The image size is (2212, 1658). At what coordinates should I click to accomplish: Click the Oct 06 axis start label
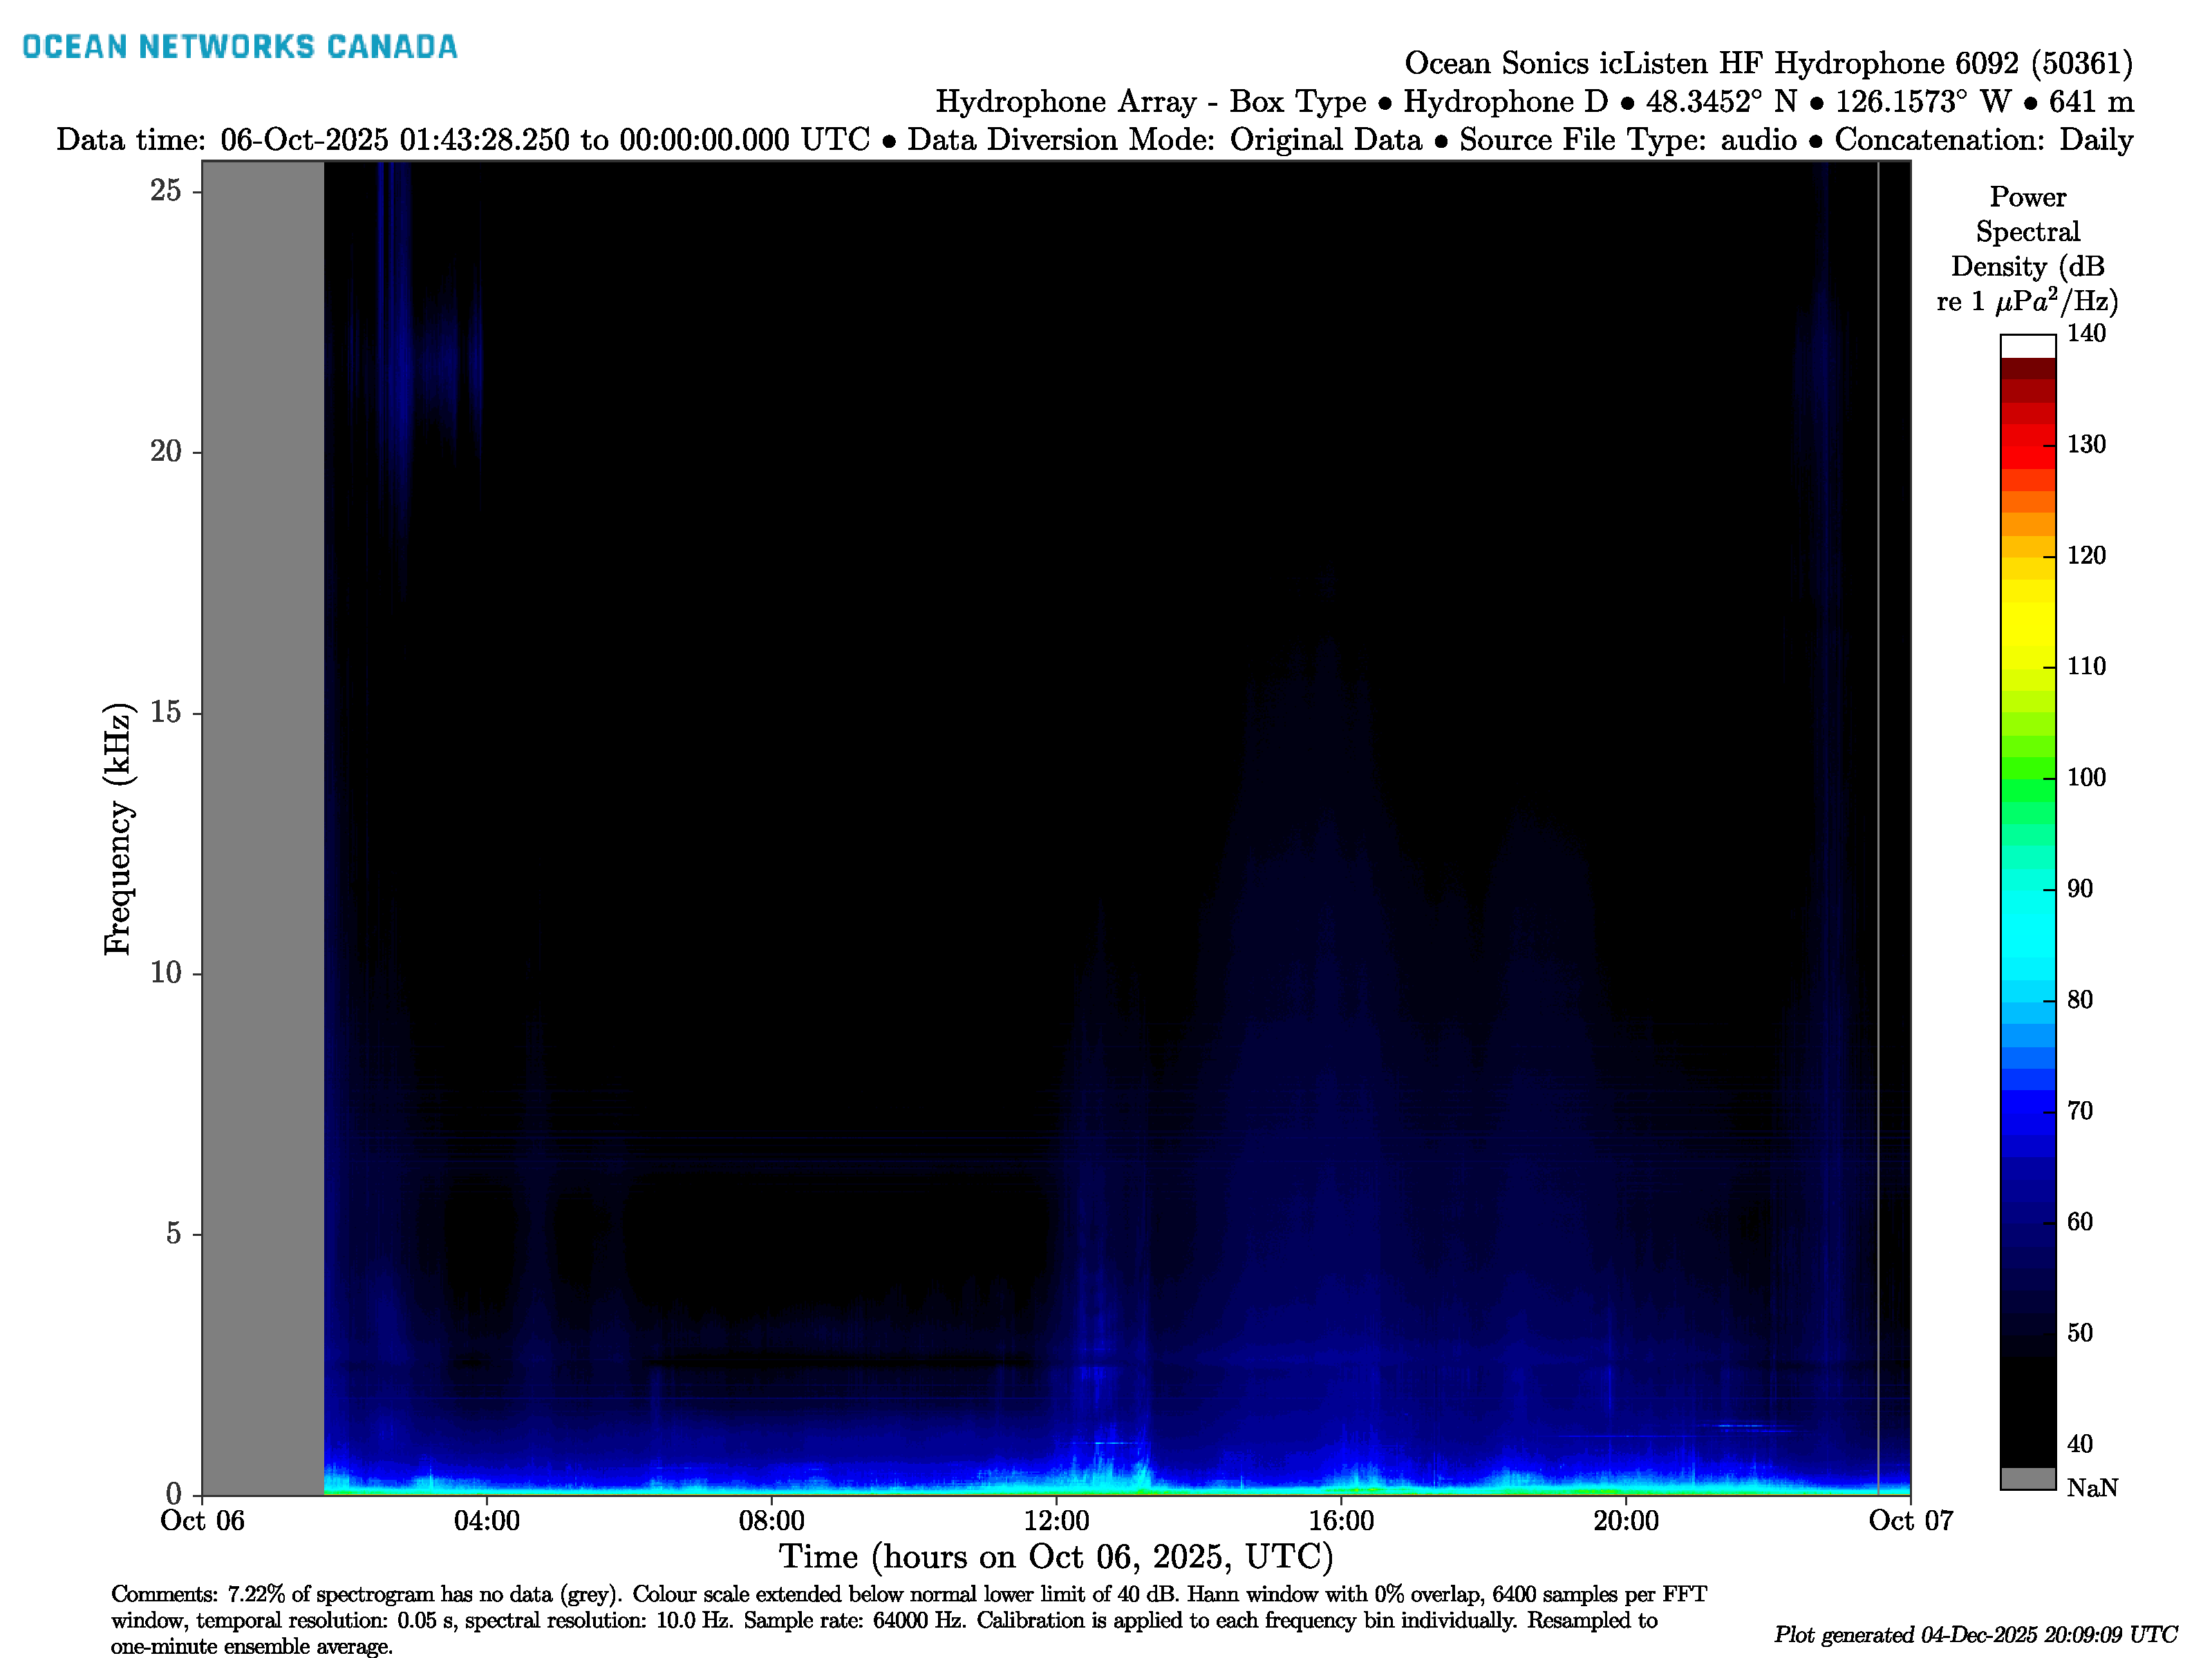203,1521
